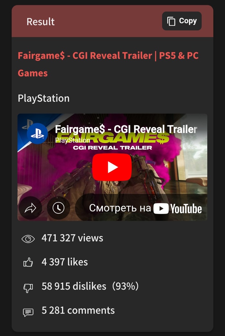Play the Fairgame$ video with the red button

[x=112, y=167]
